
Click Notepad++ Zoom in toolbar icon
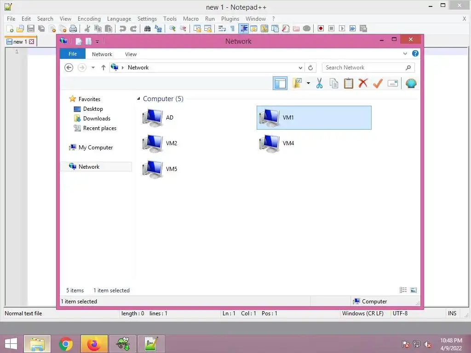pyautogui.click(x=172, y=28)
